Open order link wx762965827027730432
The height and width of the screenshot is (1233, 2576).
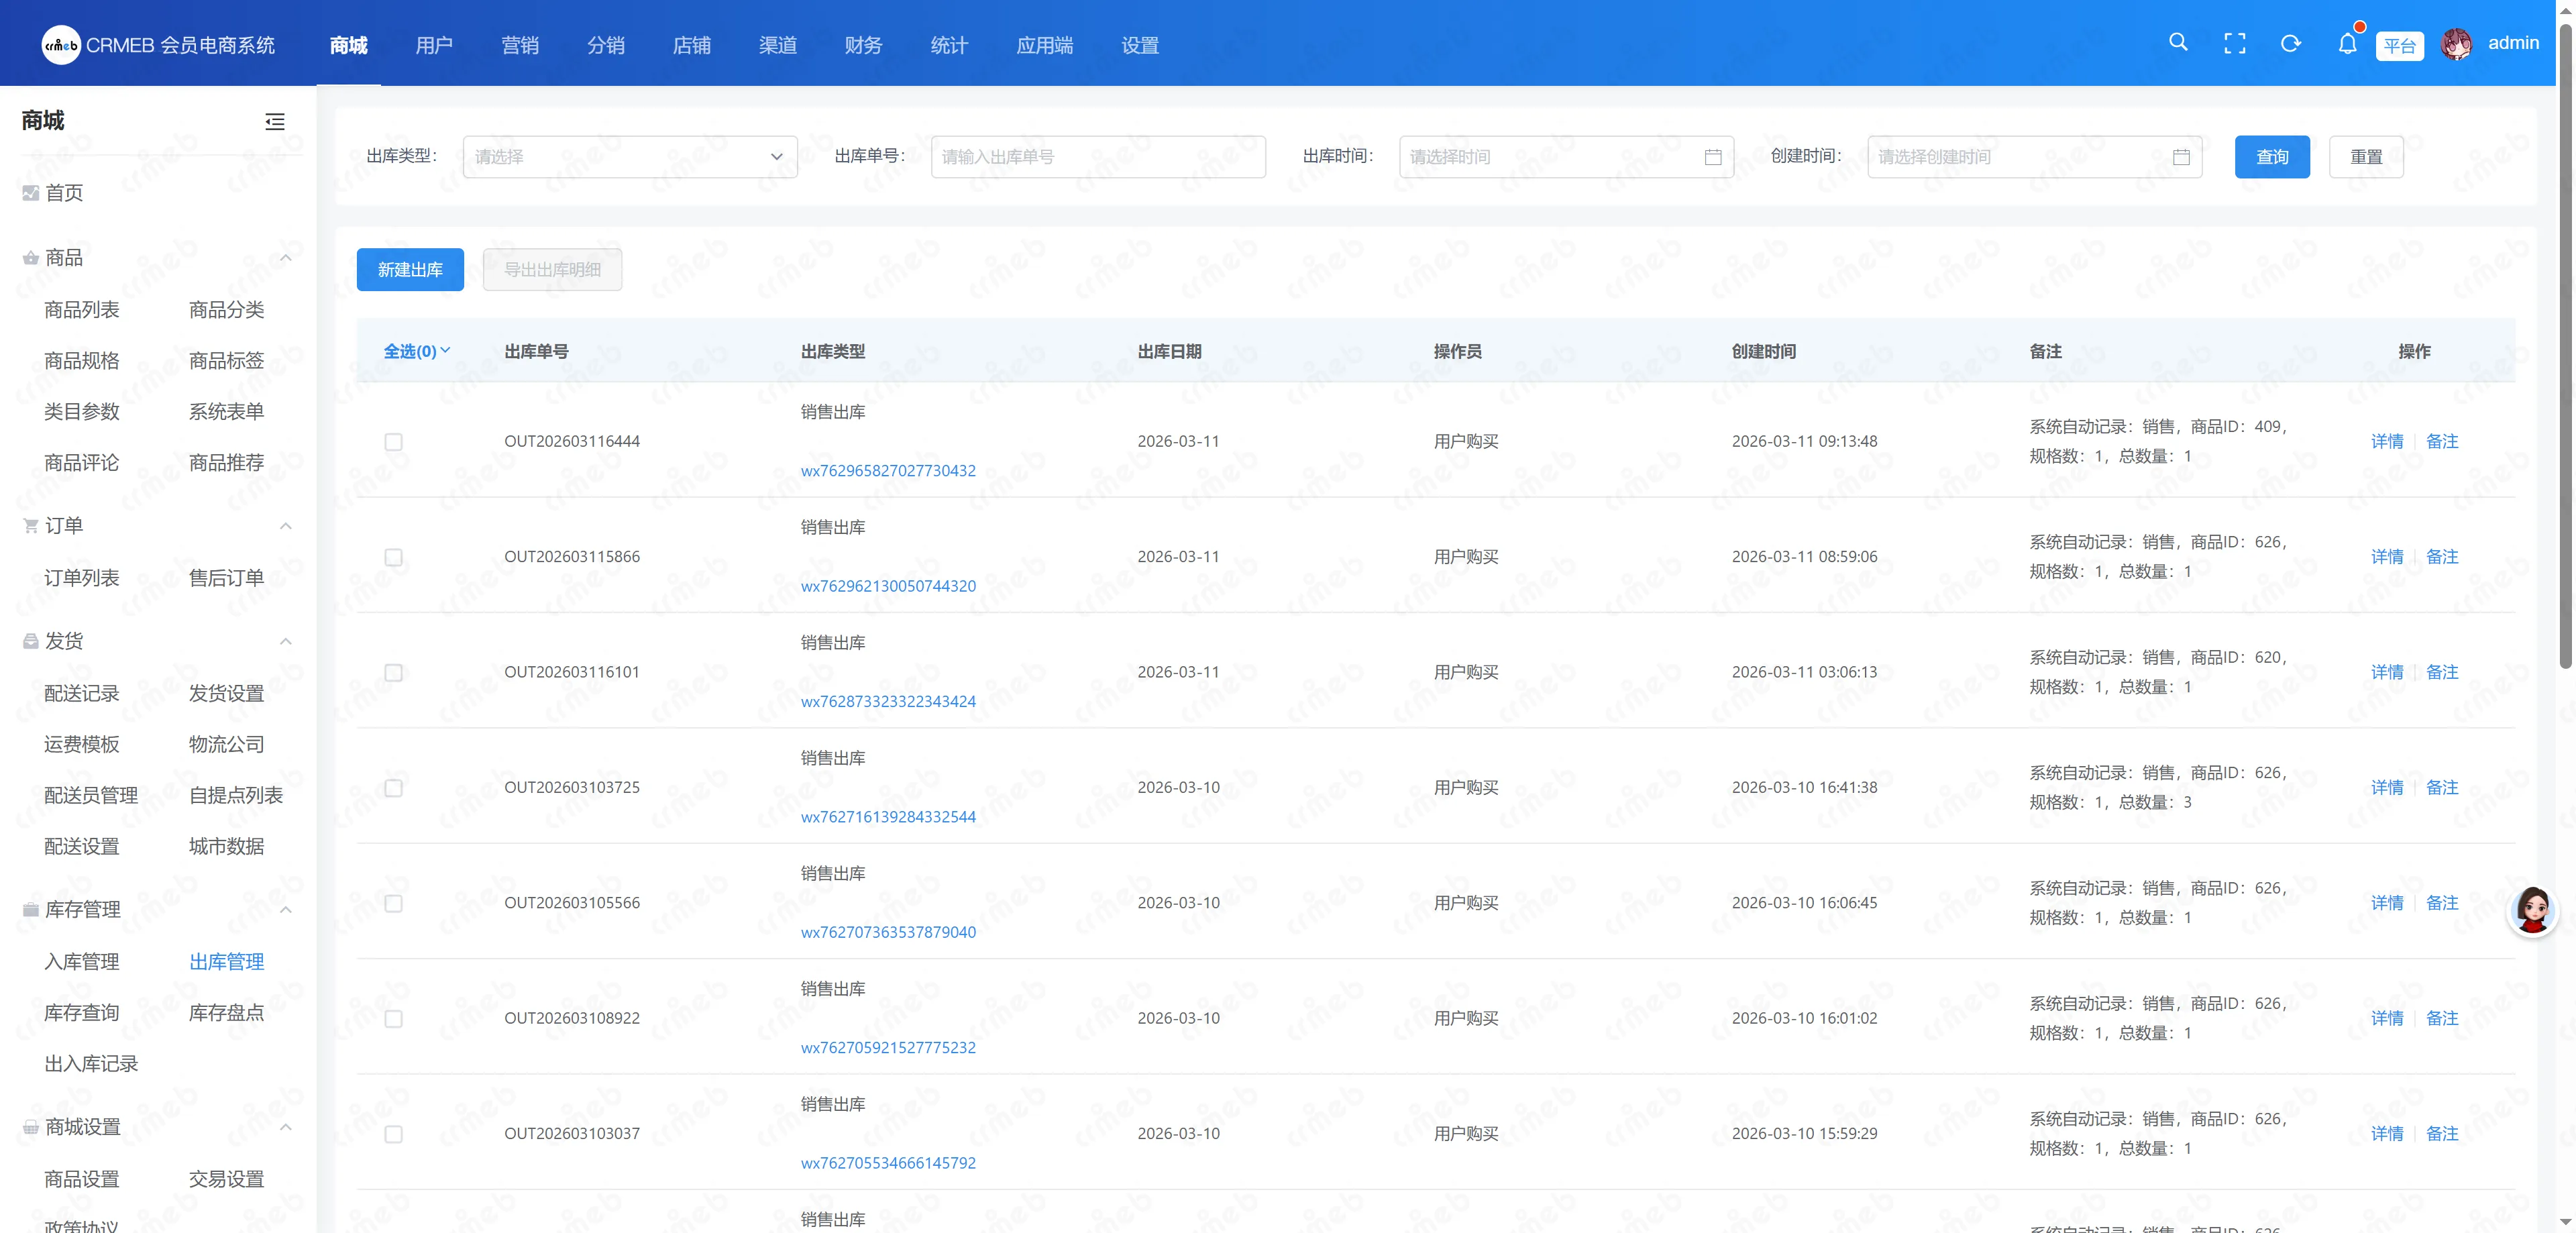click(x=888, y=471)
